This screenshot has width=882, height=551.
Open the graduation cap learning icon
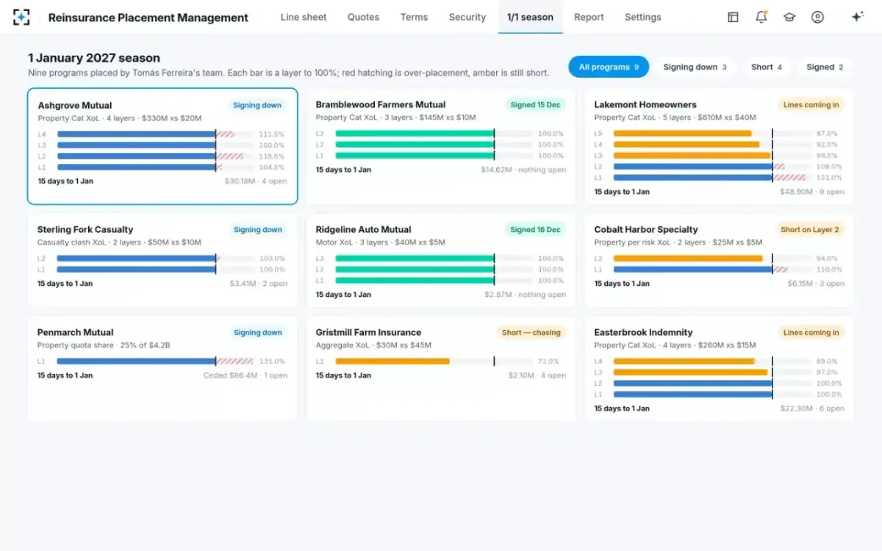[x=789, y=17]
